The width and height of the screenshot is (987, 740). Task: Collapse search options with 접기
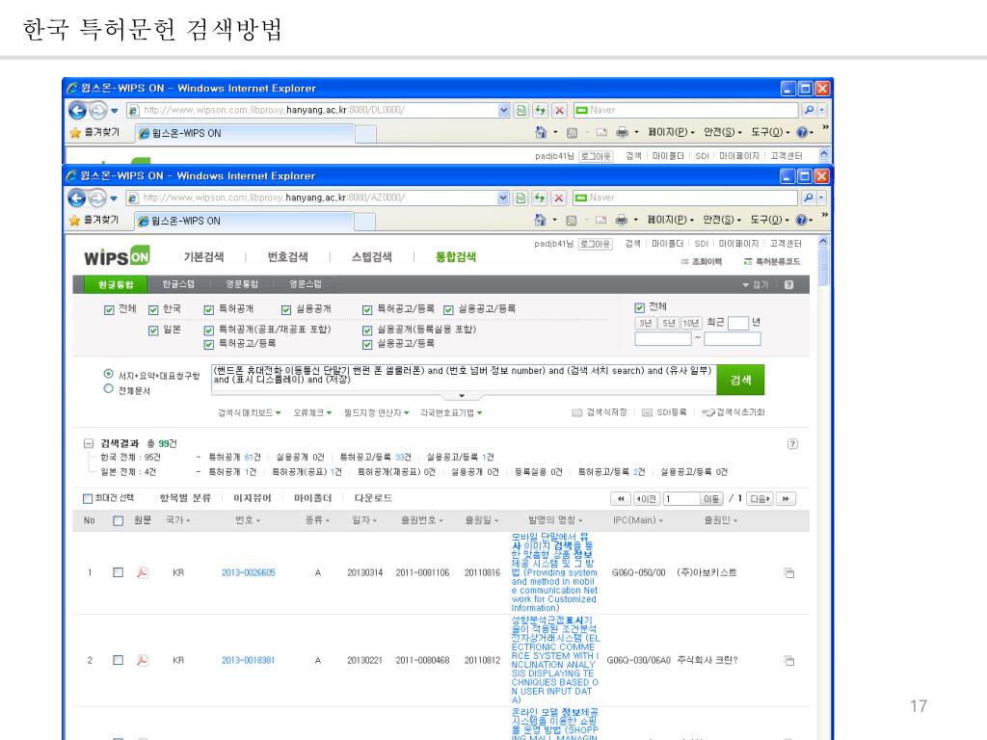click(x=756, y=285)
